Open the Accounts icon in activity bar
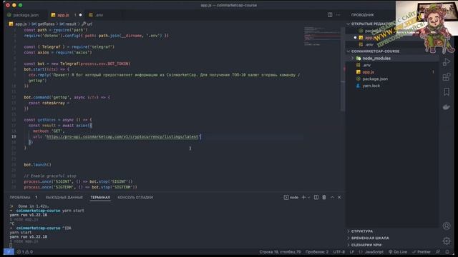The width and height of the screenshot is (458, 257). coord(447,226)
